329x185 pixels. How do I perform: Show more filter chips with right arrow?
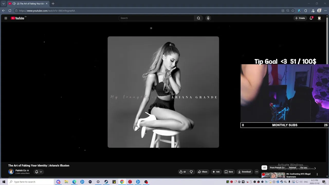tap(315, 168)
